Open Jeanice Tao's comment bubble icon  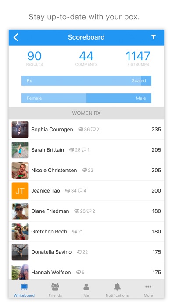(80, 191)
